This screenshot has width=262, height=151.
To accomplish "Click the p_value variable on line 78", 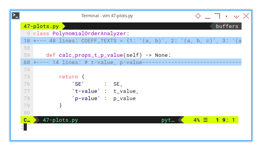I will [x=125, y=98].
